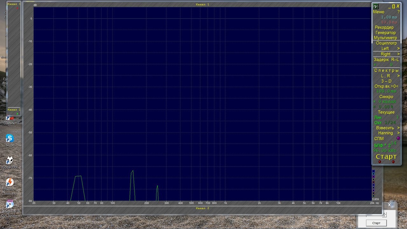Click the spinner arrows in the small dialog
407x229 pixels.
pyautogui.click(x=384, y=215)
